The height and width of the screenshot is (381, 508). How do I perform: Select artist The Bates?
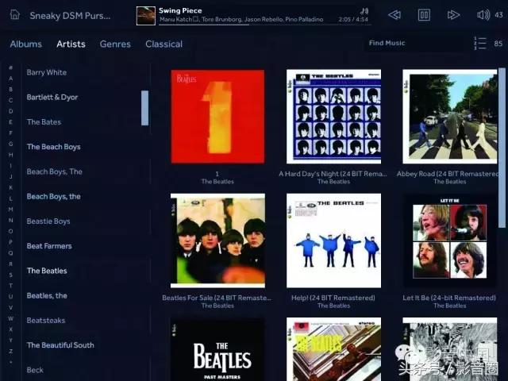44,121
